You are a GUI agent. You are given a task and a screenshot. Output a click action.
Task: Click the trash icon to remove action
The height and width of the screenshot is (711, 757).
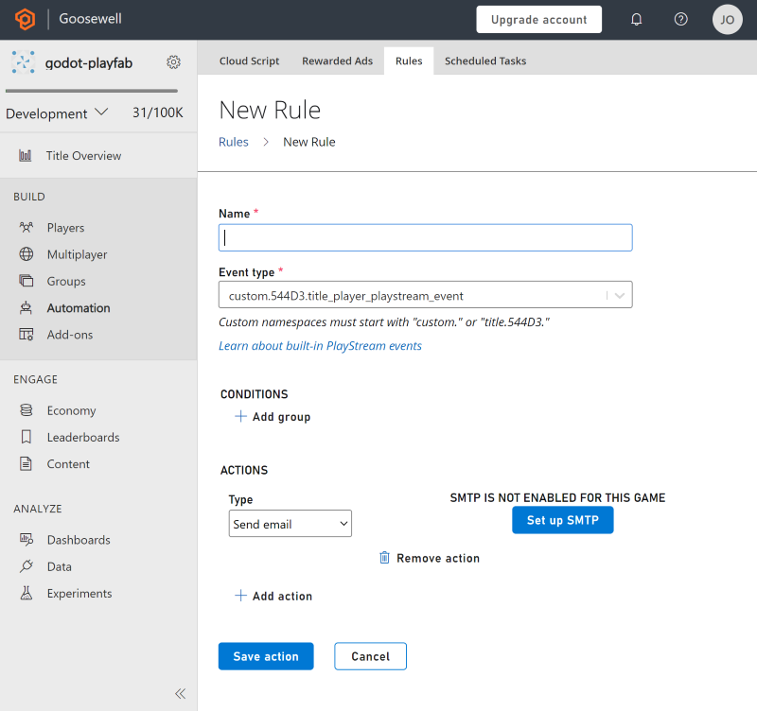[384, 558]
